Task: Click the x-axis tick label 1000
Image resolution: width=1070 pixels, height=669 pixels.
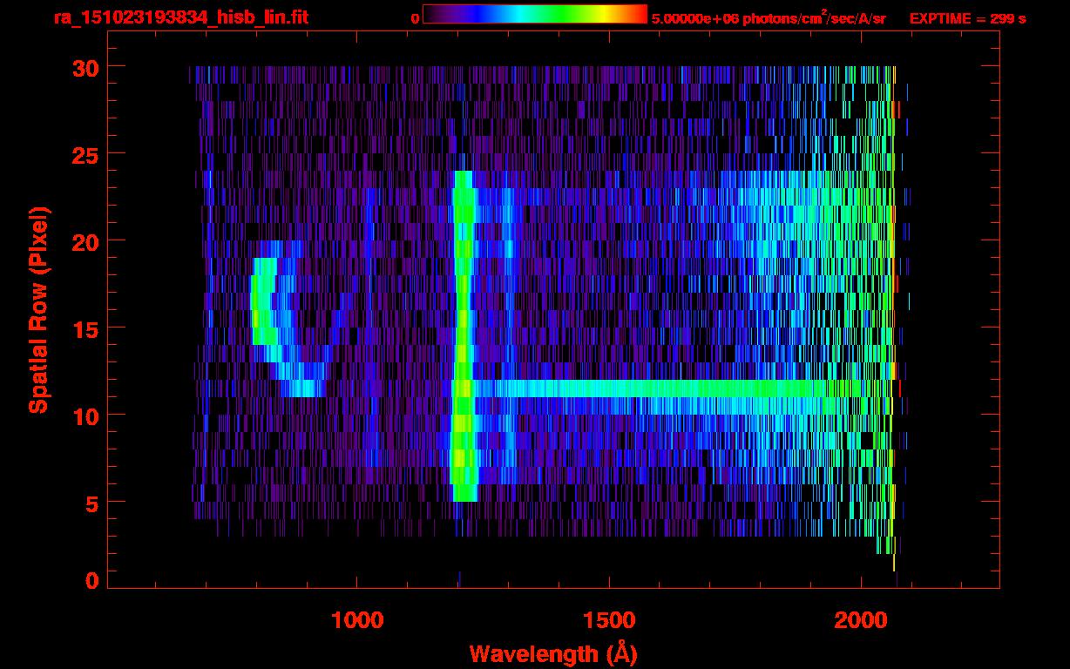Action: click(357, 620)
